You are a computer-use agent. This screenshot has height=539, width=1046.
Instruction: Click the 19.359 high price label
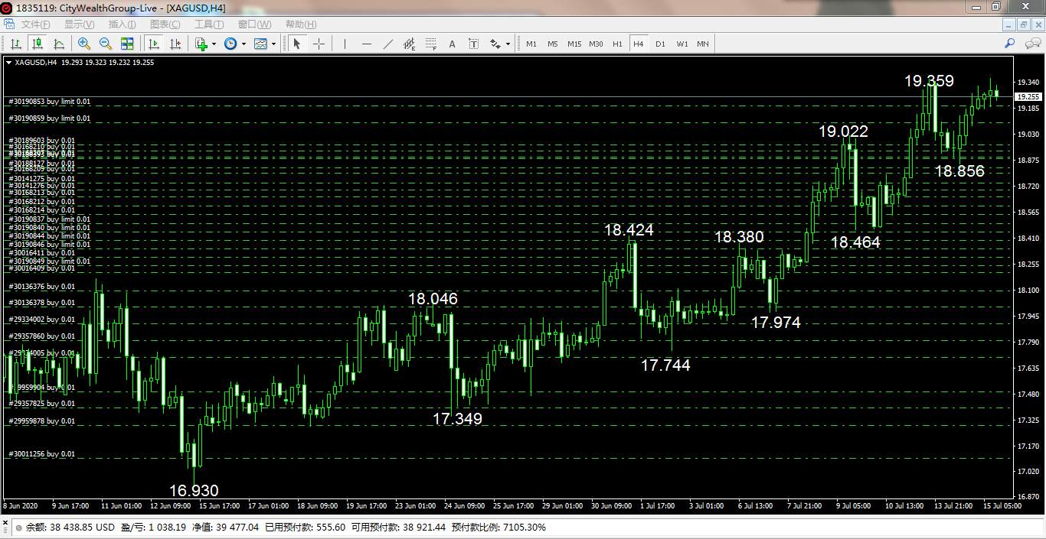(x=929, y=81)
